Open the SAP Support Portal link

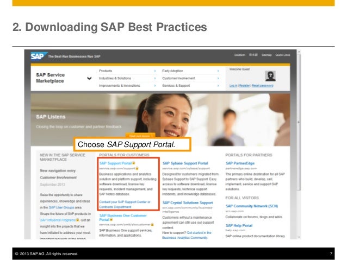coord(115,163)
